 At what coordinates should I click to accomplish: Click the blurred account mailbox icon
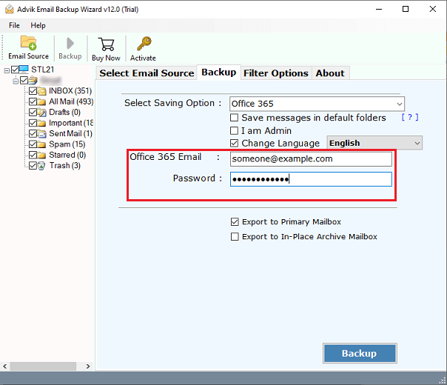point(33,81)
